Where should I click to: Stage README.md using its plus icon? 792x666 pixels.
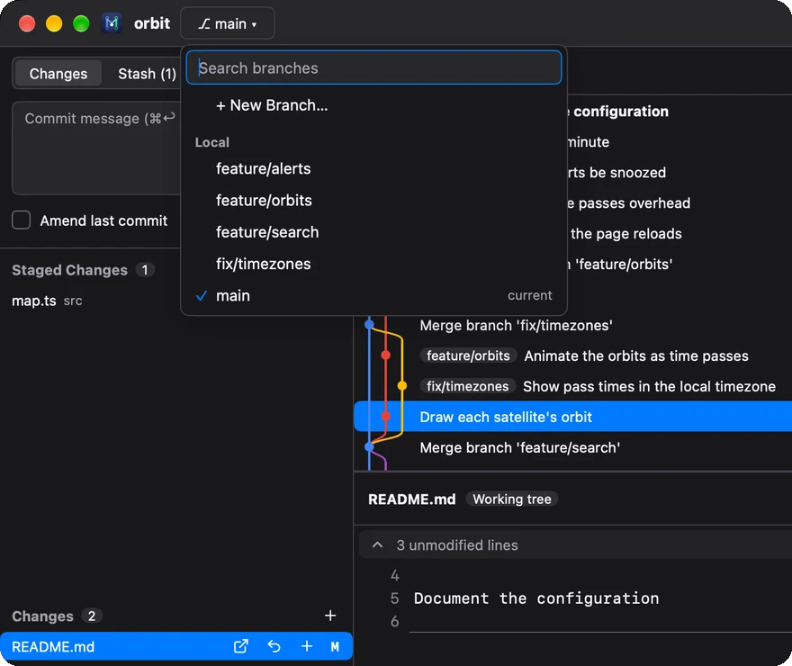(307, 646)
